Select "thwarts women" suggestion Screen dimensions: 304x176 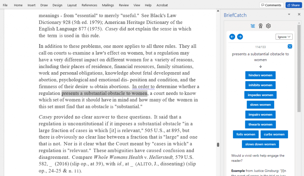(260, 125)
